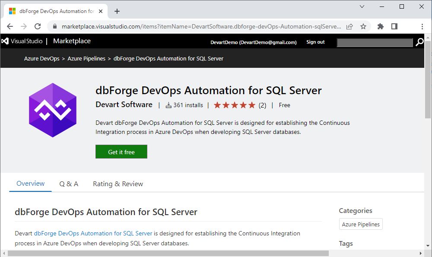Click the horizontal scrollbar thumb
The height and width of the screenshot is (257, 432).
click(x=168, y=253)
